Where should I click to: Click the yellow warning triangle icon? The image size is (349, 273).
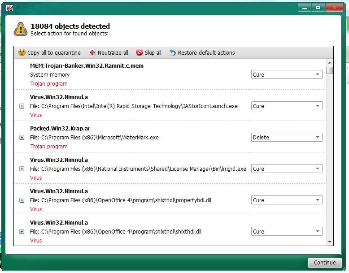click(21, 29)
